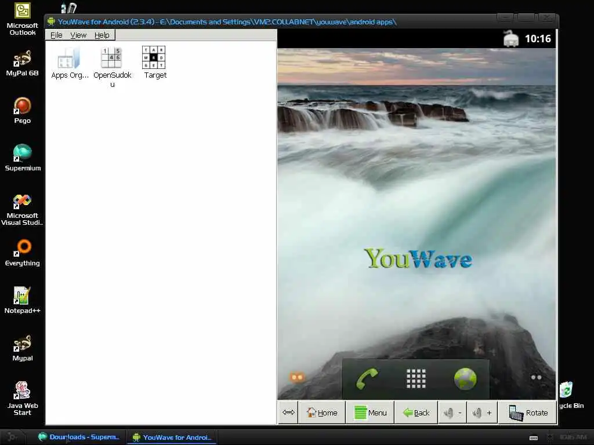Tap the right page indicator dots
The width and height of the screenshot is (594, 445).
[536, 377]
